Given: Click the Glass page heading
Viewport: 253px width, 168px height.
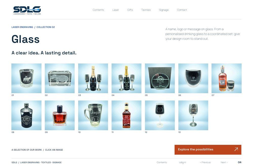Looking at the screenshot, I should 26,39.
